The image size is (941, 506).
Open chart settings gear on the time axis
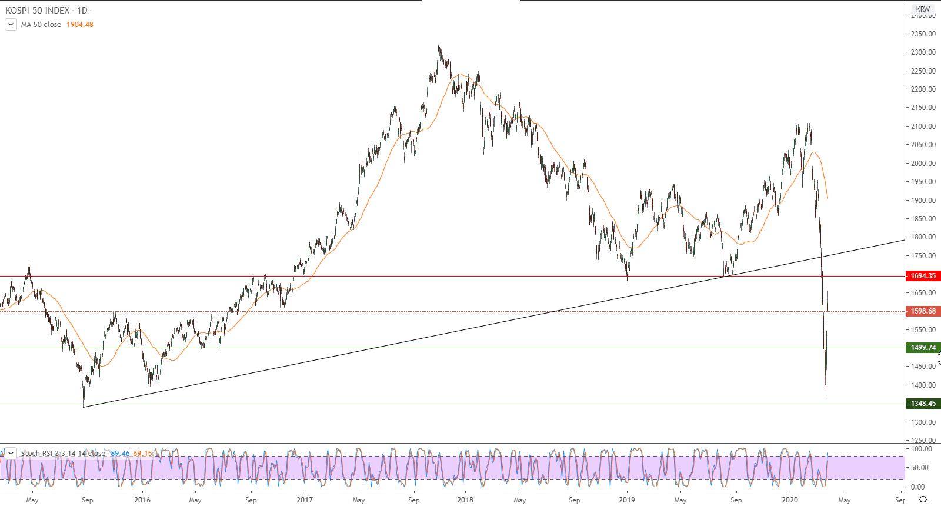[923, 500]
